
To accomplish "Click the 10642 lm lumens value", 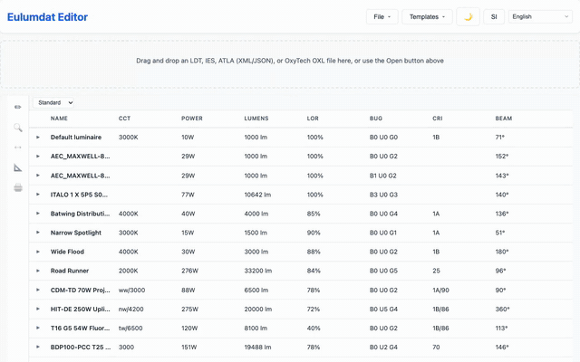I will (257, 195).
